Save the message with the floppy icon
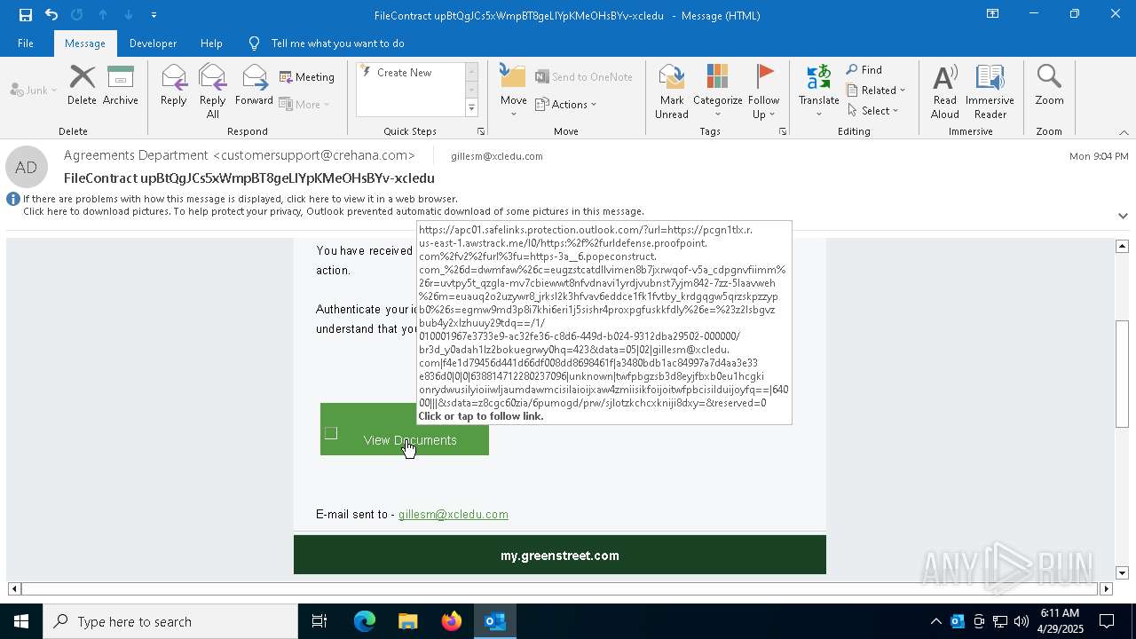Screen dimensions: 1136x639 [x=25, y=14]
